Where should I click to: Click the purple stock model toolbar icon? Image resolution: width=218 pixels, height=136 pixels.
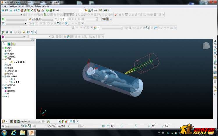coord(3,37)
